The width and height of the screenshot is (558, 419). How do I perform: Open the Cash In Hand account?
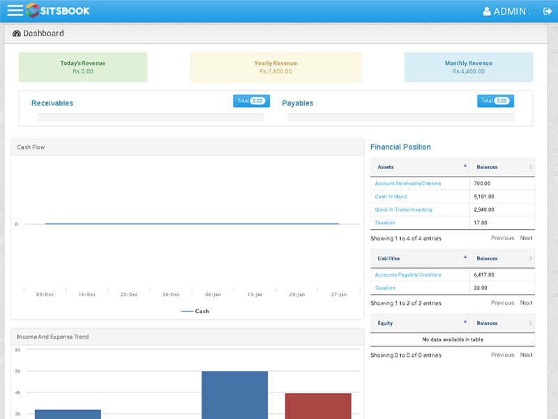click(391, 197)
